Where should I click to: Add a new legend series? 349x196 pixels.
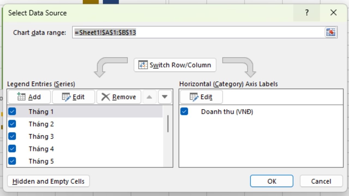click(x=29, y=97)
